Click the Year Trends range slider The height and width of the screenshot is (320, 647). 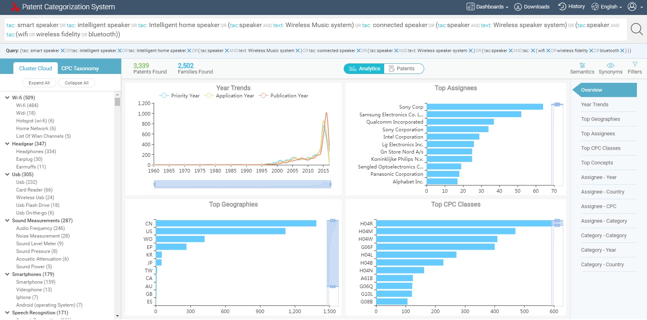[242, 184]
